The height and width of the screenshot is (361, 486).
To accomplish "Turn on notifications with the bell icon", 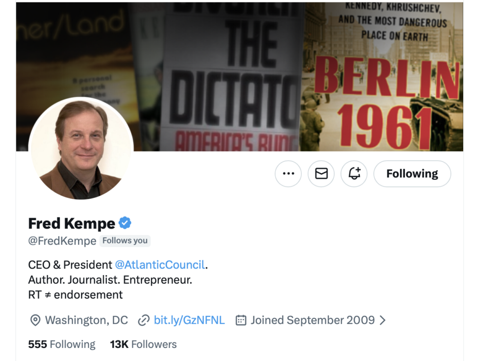I will tap(354, 174).
